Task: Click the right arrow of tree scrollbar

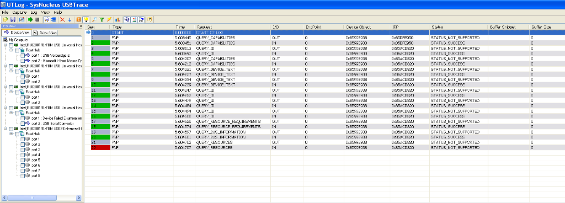Action: coord(79,198)
